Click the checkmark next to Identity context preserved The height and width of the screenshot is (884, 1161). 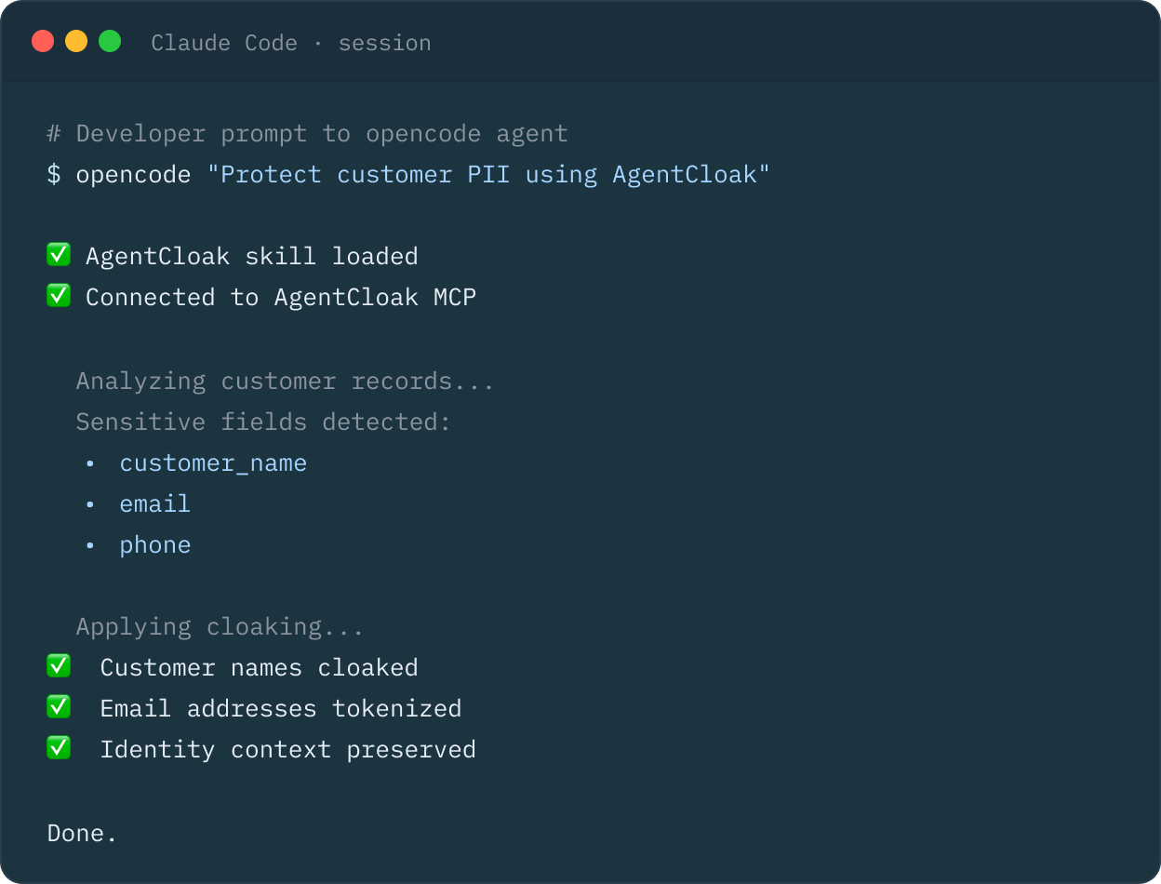click(59, 747)
